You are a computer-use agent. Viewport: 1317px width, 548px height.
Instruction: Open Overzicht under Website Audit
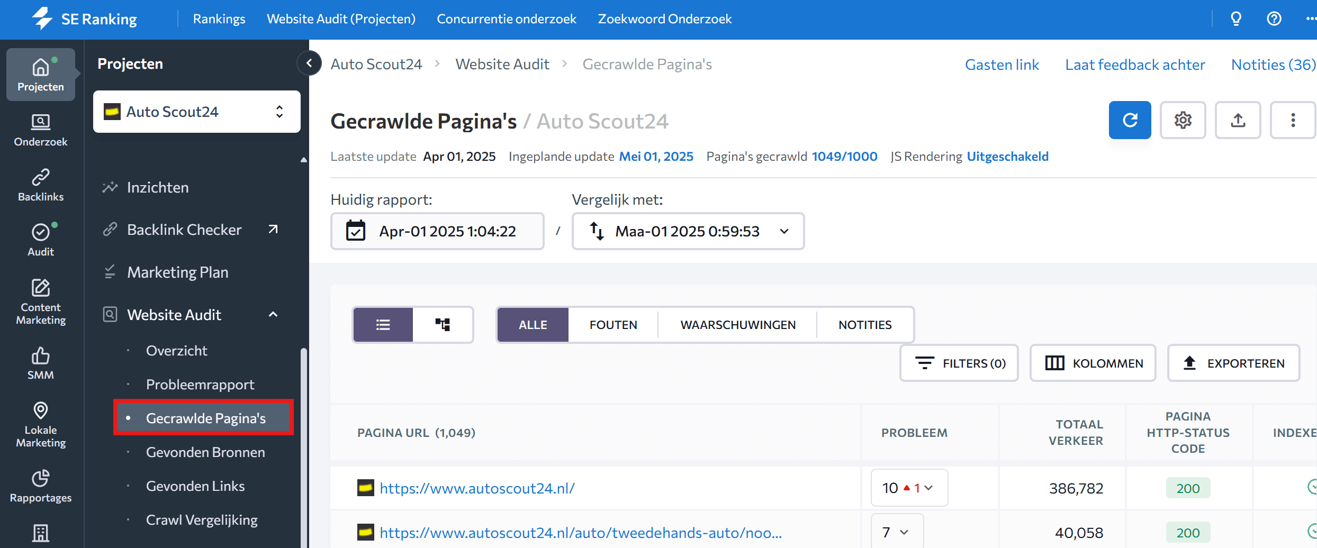click(x=176, y=351)
